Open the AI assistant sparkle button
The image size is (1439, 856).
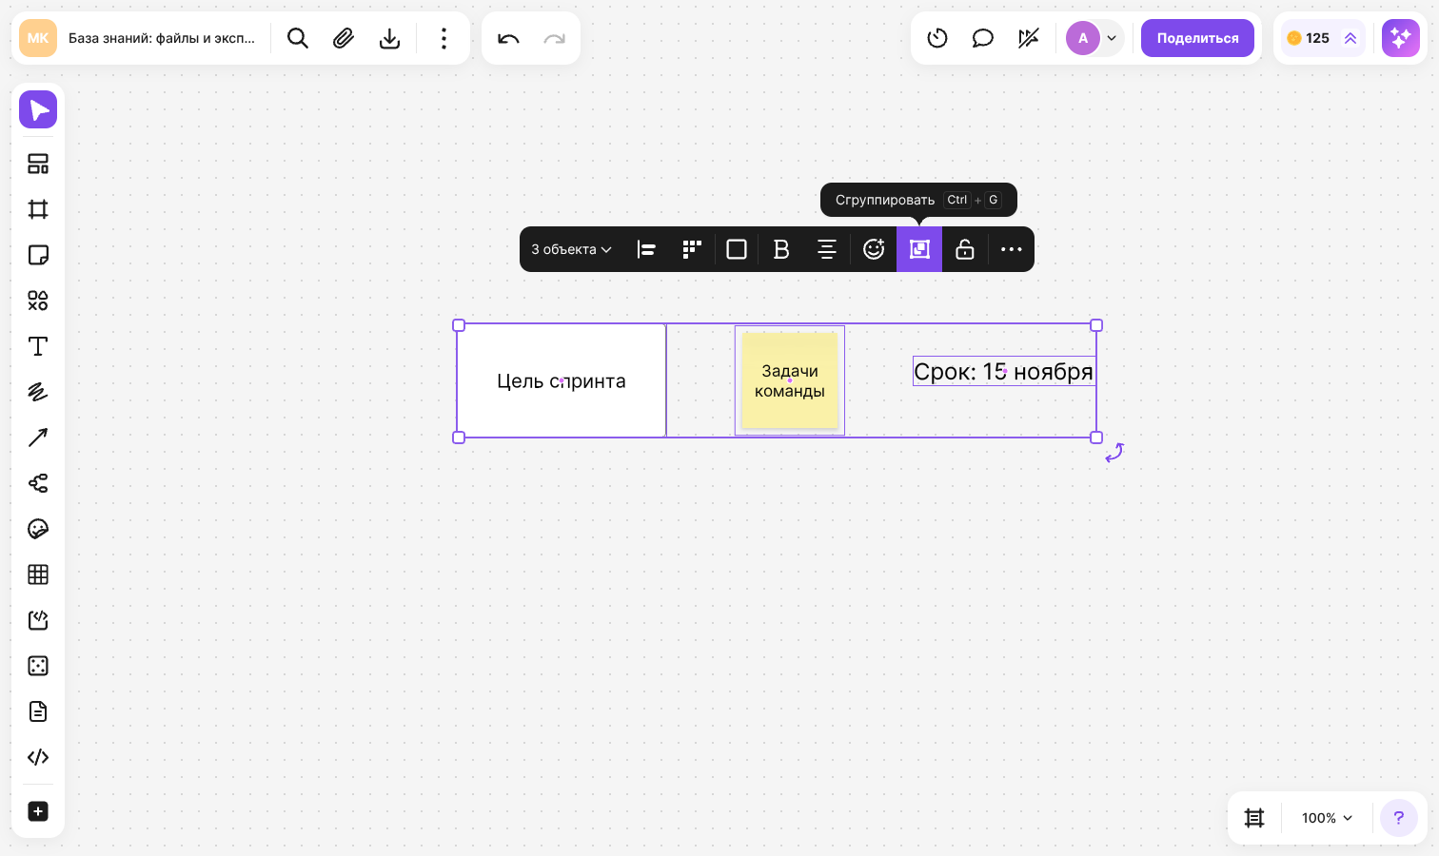(x=1401, y=38)
